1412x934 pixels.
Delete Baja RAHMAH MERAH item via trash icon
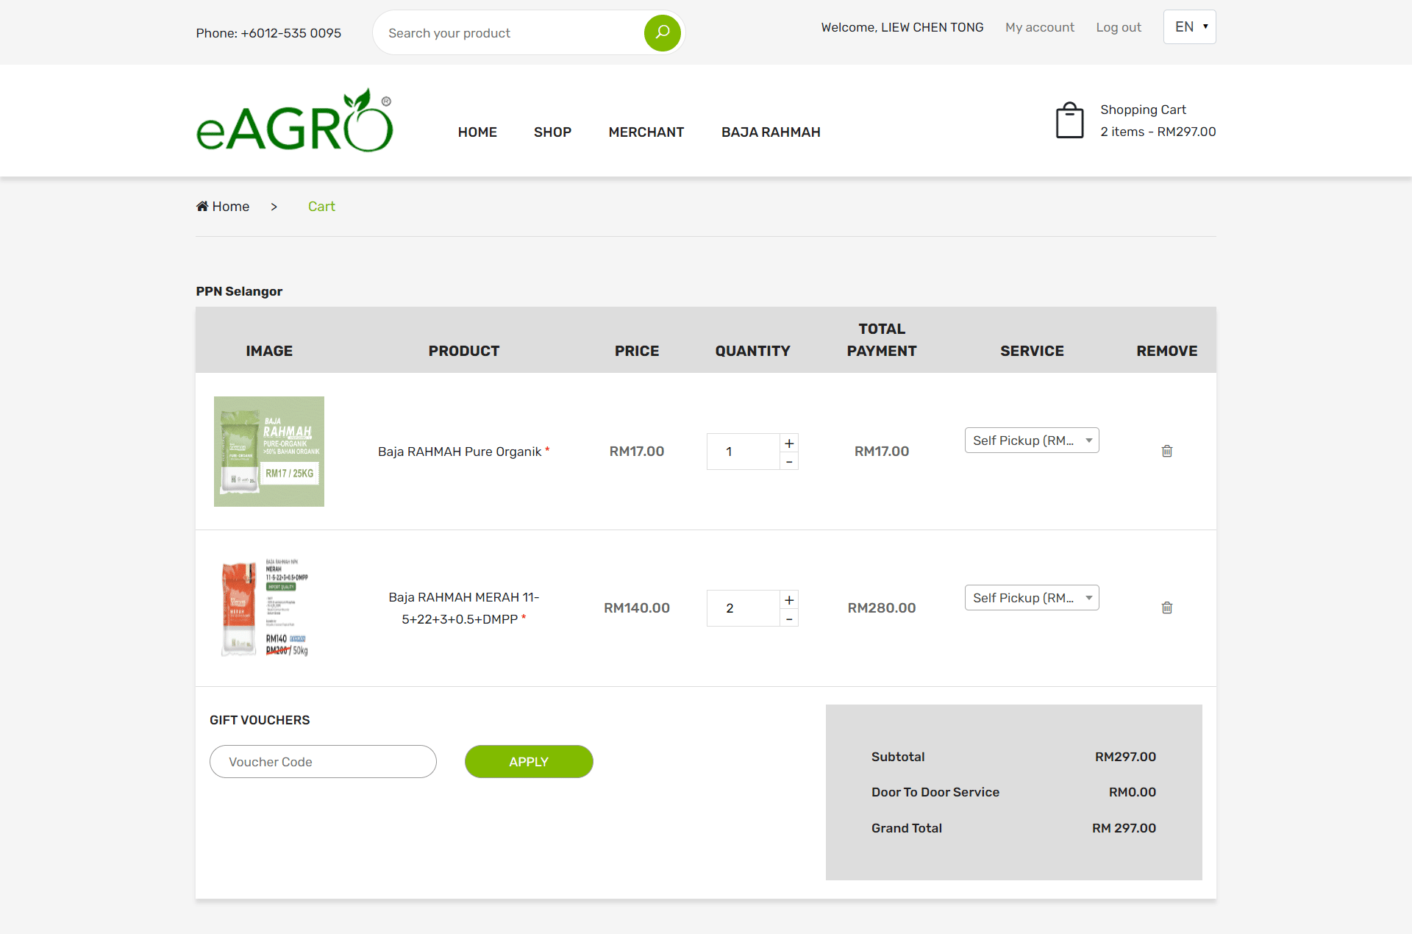pyautogui.click(x=1166, y=607)
